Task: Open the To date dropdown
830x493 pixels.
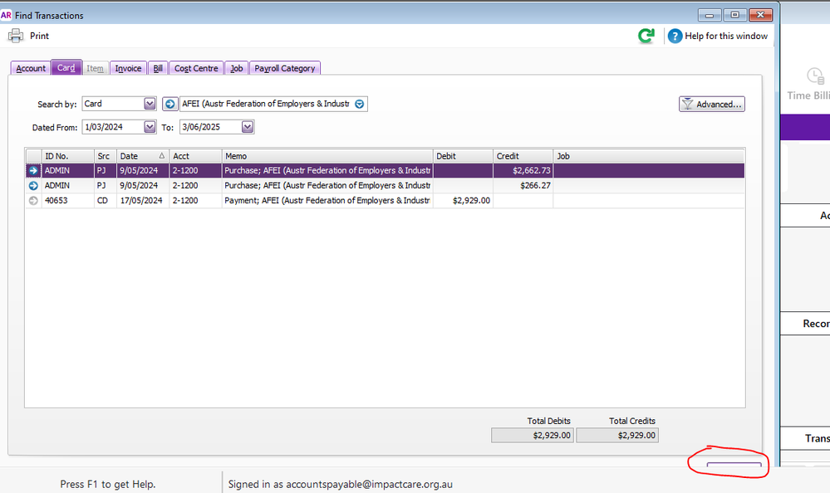Action: 247,127
